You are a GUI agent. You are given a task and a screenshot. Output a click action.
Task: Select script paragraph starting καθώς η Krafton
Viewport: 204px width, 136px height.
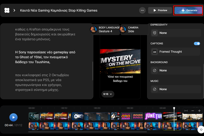(x=45, y=34)
